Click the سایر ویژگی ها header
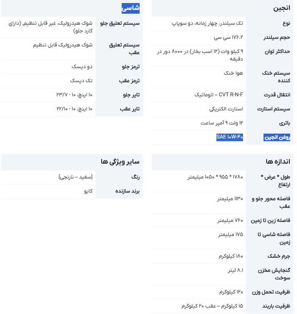This screenshot has height=314, width=297. tap(120, 162)
